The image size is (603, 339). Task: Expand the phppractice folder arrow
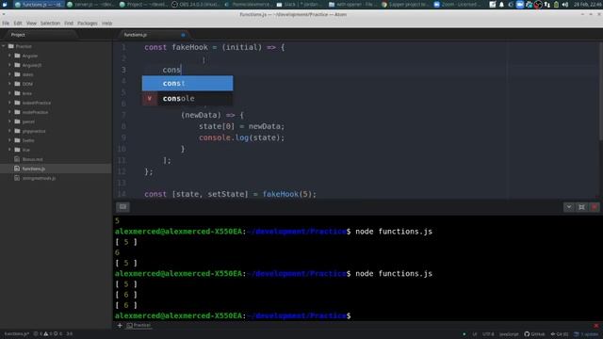tap(10, 131)
